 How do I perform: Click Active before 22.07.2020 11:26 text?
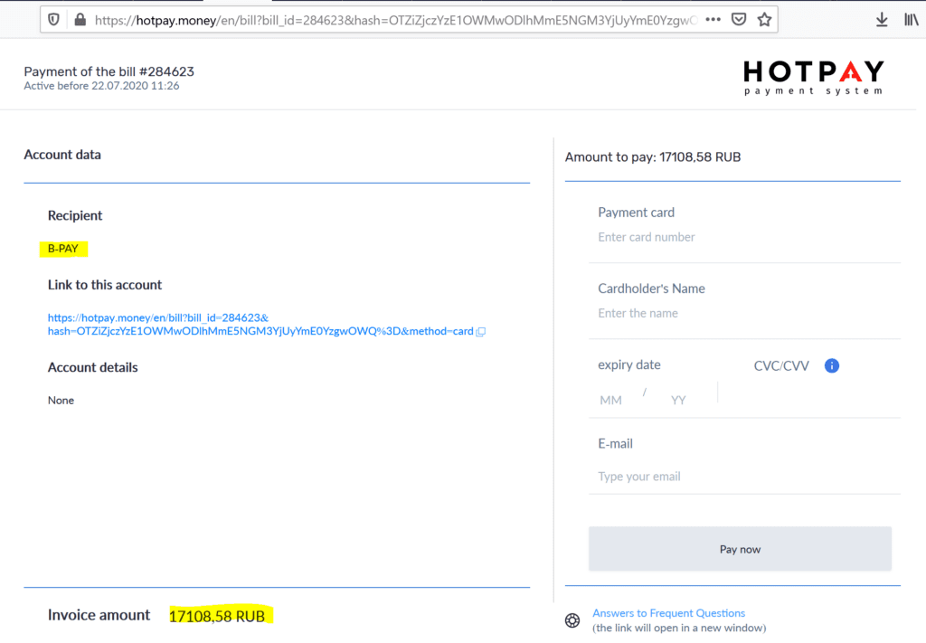coord(101,86)
